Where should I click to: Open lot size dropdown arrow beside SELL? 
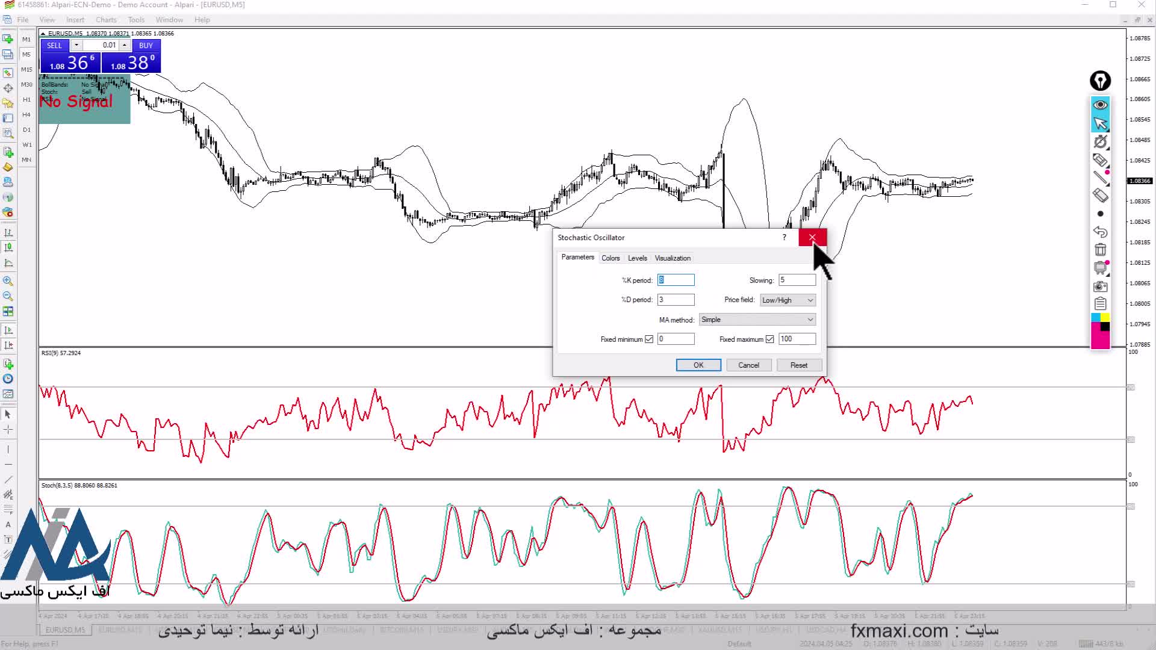76,45
